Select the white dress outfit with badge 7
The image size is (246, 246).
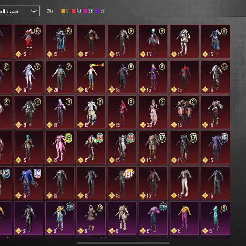(x=29, y=77)
